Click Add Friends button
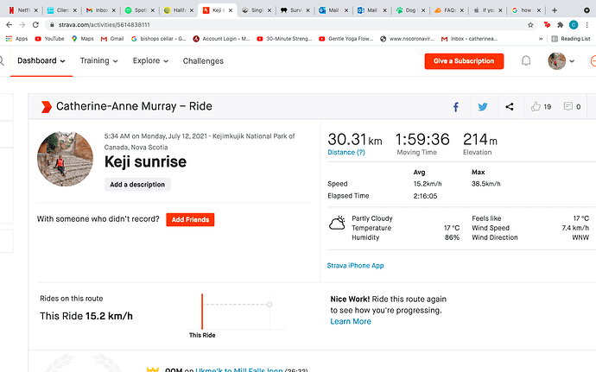The image size is (596, 372). click(190, 220)
